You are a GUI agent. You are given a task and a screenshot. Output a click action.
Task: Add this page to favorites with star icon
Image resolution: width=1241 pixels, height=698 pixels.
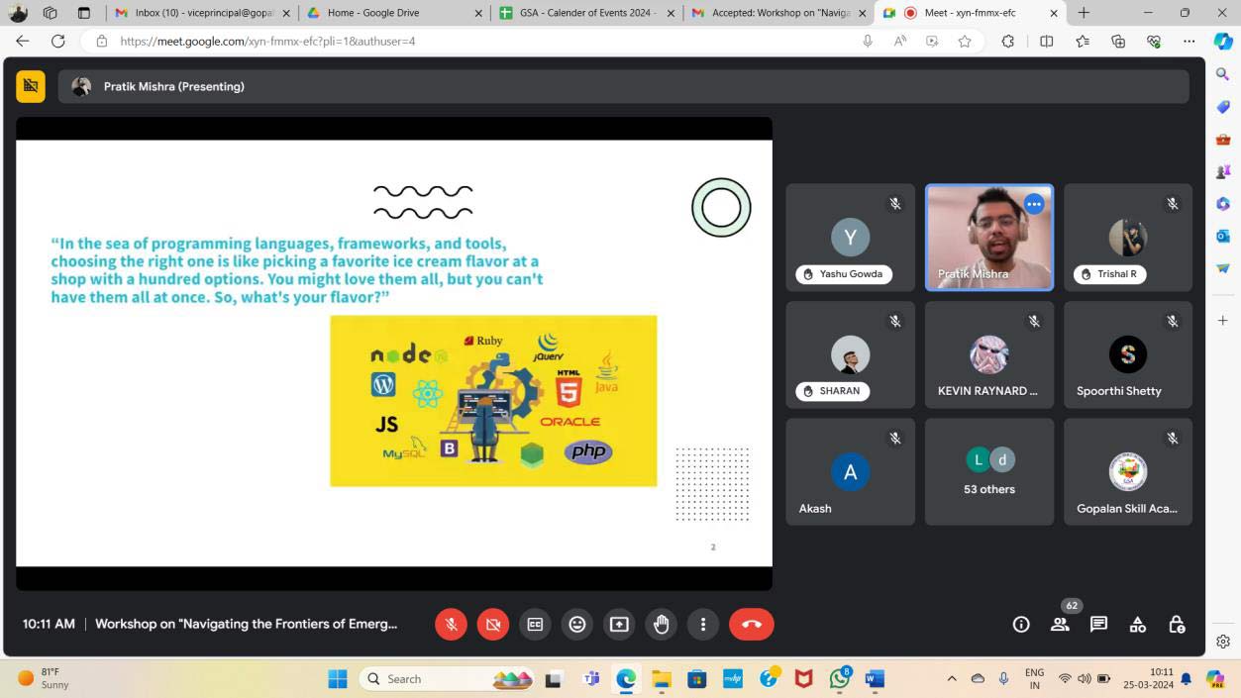click(x=965, y=42)
